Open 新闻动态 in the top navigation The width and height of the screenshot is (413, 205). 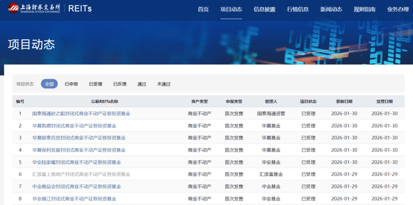tap(331, 9)
